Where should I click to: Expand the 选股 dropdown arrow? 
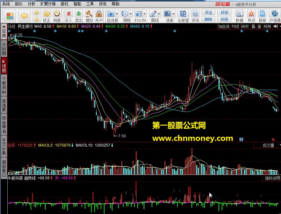[x=173, y=14]
